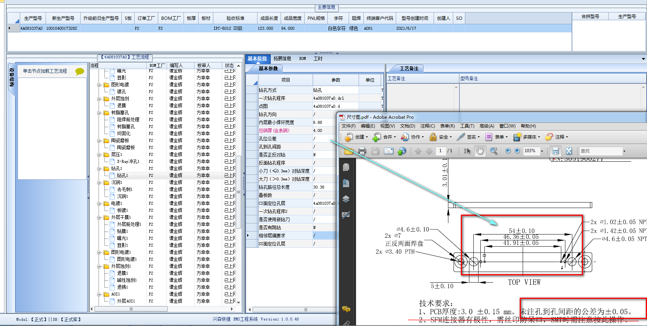
Task: Switch to the BOM tab
Action: [x=302, y=59]
